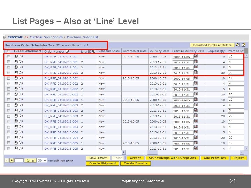Screen dimensions: 251x188
Task: Click the Purchase Order List breadcrumb link
Action: click(82, 37)
